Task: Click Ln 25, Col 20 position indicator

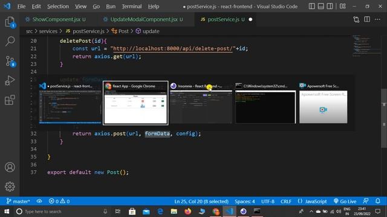Action: tap(201, 201)
